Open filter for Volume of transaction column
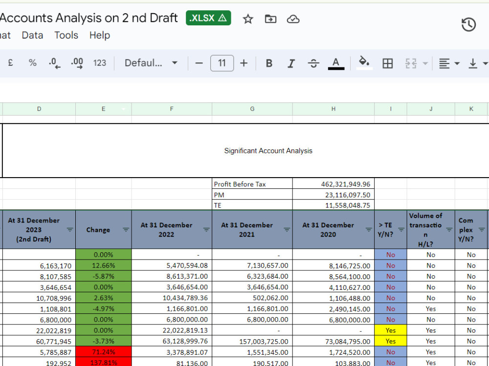The image size is (489, 366). (449, 230)
